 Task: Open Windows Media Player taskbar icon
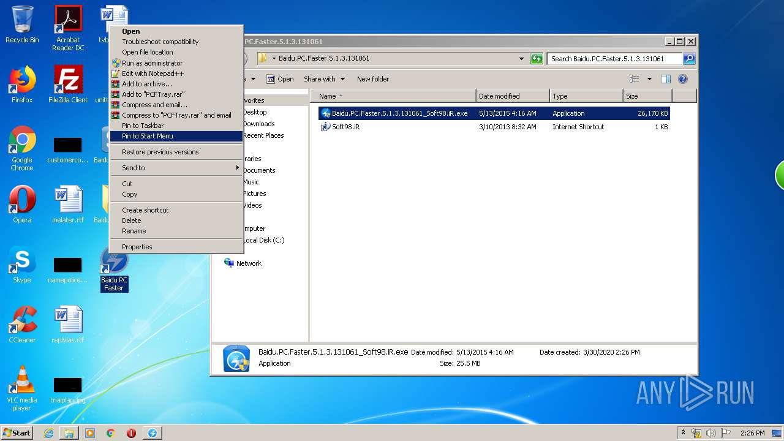coord(90,433)
